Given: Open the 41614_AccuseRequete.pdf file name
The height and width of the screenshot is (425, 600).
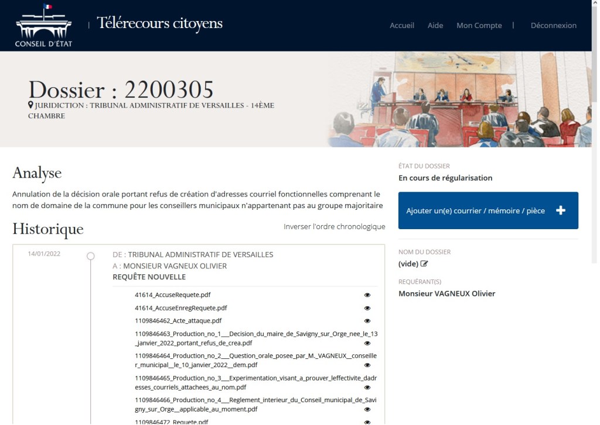Looking at the screenshot, I should click(172, 295).
